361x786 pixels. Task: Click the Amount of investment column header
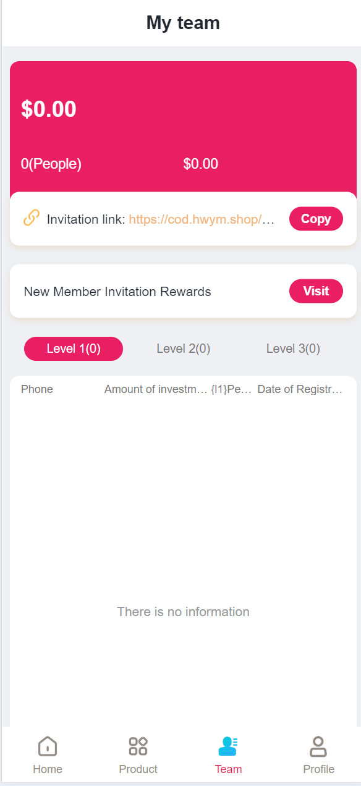156,389
